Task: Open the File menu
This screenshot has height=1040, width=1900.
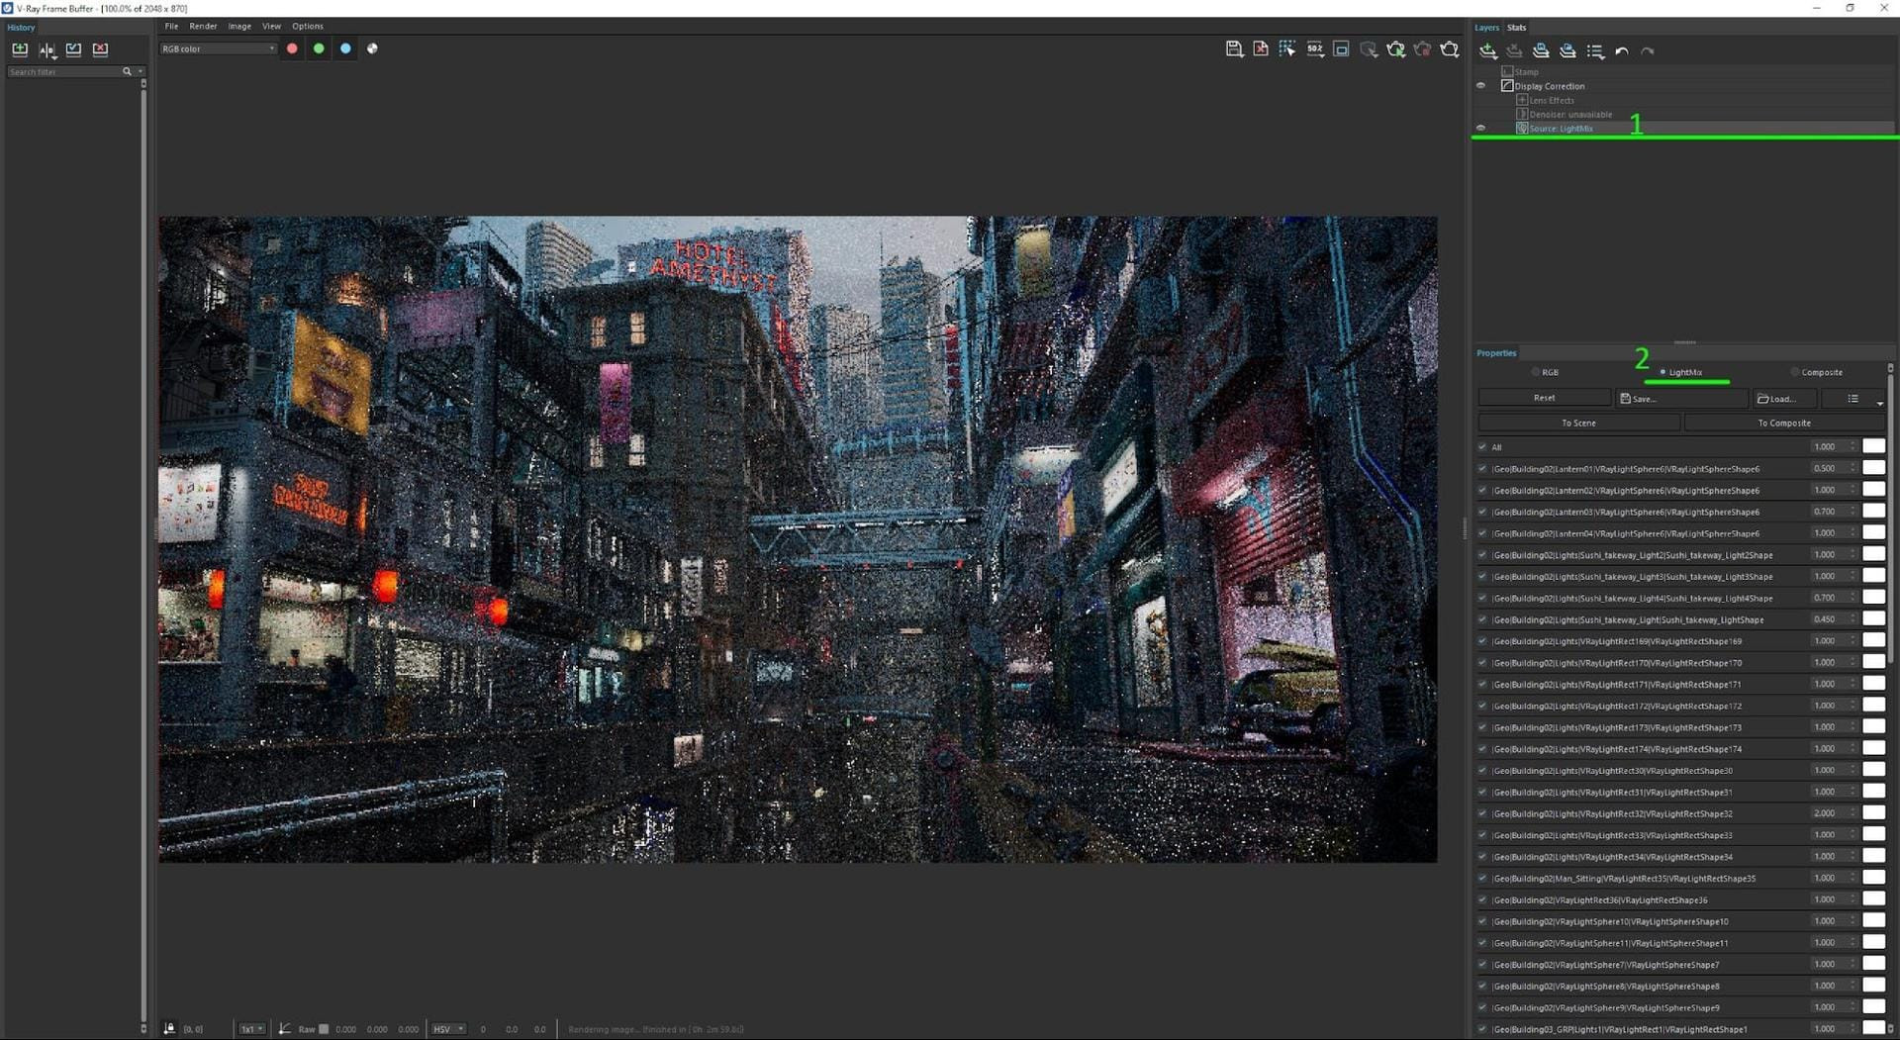Action: click(x=171, y=27)
